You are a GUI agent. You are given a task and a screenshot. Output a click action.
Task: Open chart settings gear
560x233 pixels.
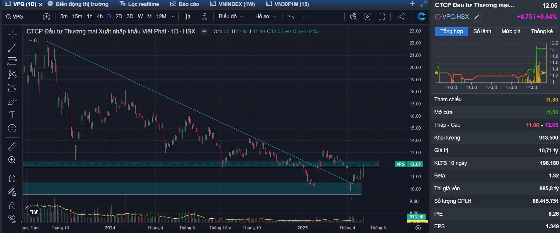click(368, 17)
